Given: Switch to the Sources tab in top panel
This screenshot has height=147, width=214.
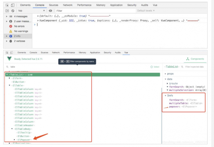Looking at the screenshot, I should click(53, 6).
